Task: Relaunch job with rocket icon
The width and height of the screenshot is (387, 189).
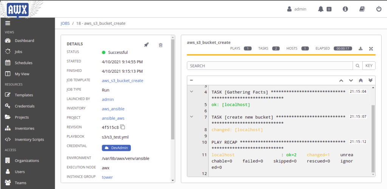Action: pos(146,45)
